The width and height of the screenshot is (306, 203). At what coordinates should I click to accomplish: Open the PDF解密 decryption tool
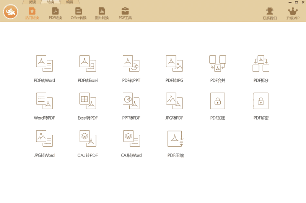coord(261,101)
